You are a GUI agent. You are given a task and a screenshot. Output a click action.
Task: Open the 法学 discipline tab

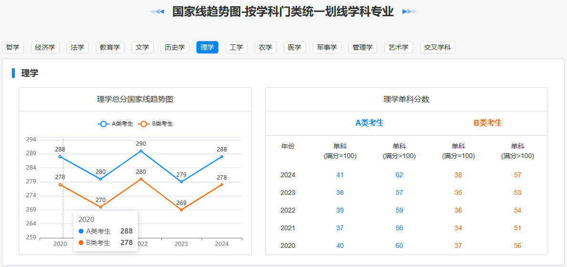[x=77, y=47]
